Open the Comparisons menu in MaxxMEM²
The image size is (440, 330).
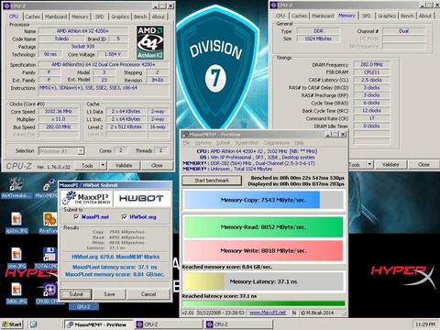coord(277,143)
